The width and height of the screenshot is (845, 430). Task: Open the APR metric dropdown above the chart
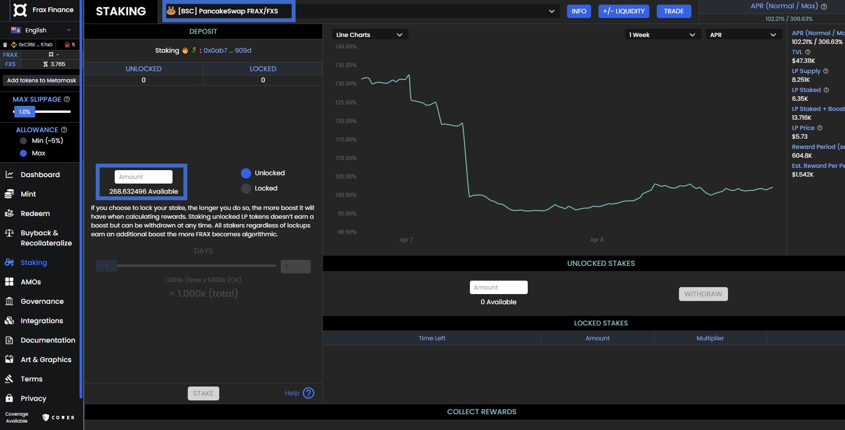coord(743,35)
